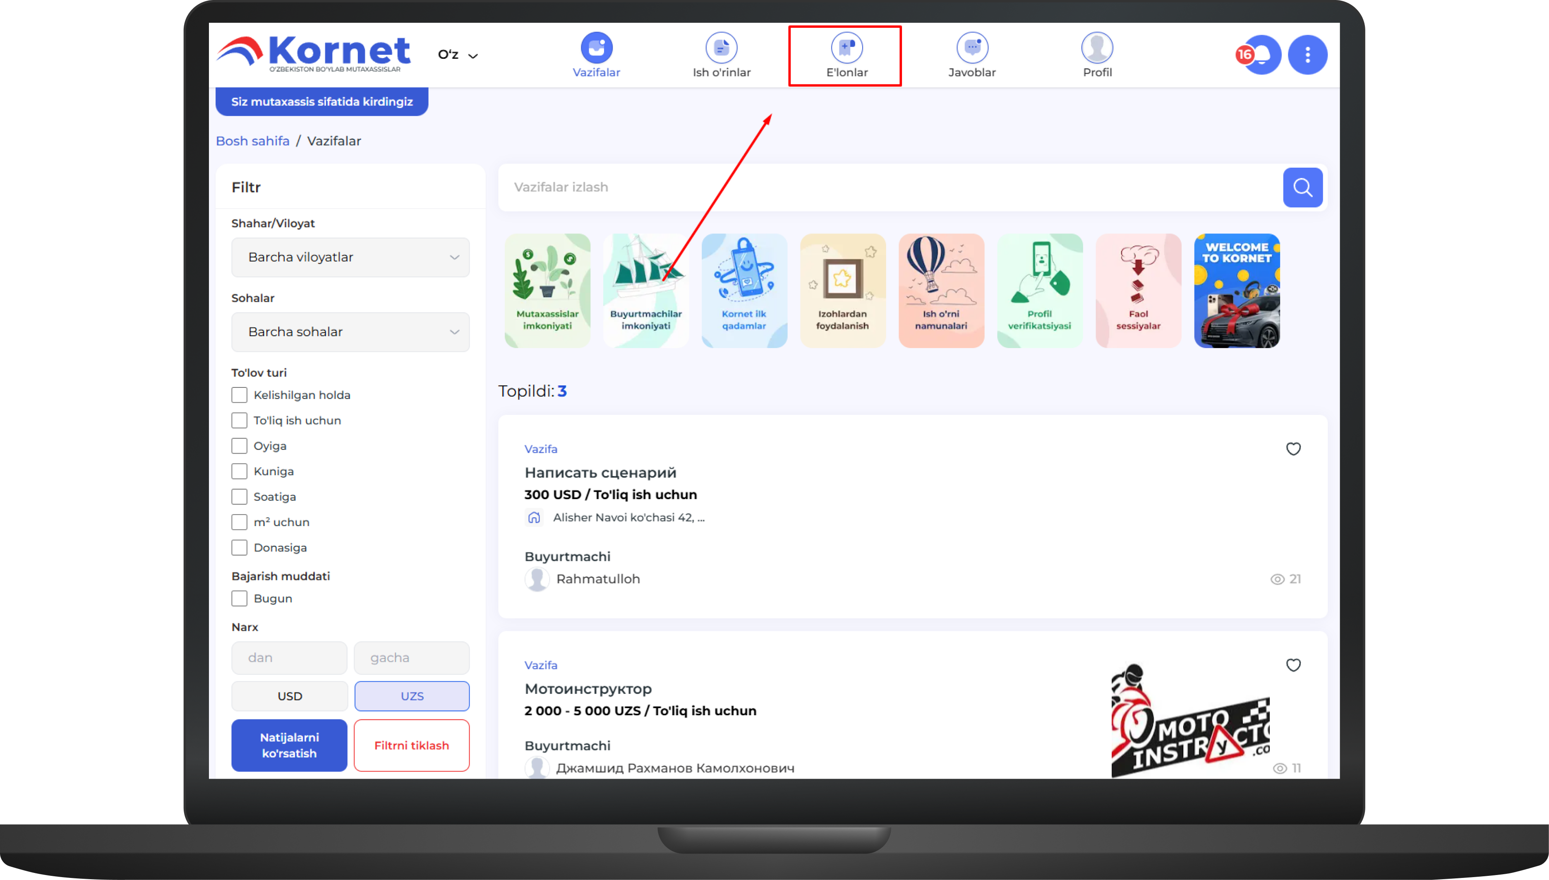Viewport: 1549px width, 880px height.
Task: Focus the Vazifalar izlash search field
Action: pyautogui.click(x=888, y=188)
